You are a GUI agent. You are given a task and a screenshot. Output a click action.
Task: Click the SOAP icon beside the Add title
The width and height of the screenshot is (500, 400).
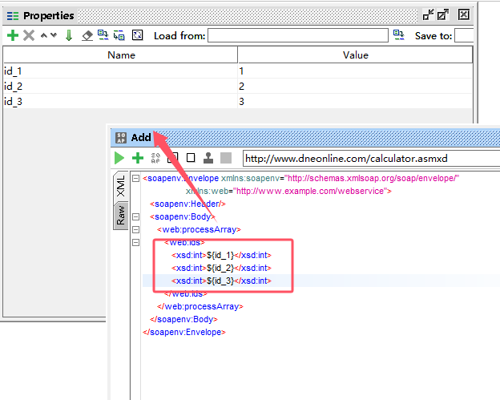coord(121,138)
